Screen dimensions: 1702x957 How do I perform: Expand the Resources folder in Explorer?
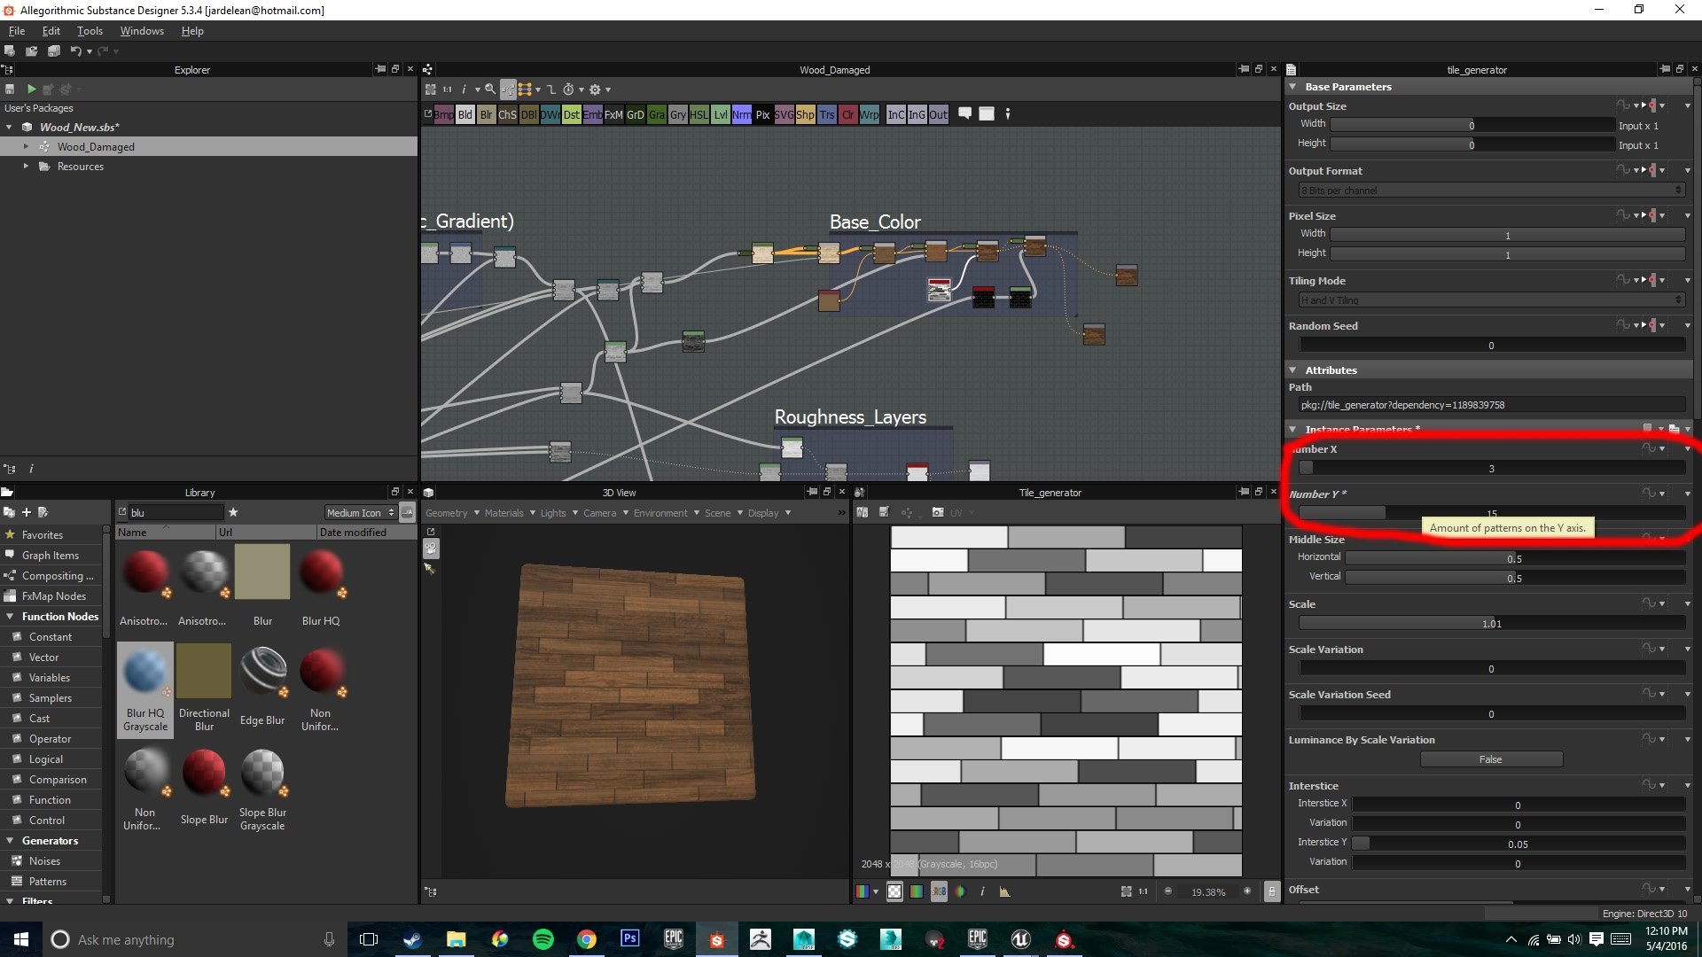click(x=26, y=167)
